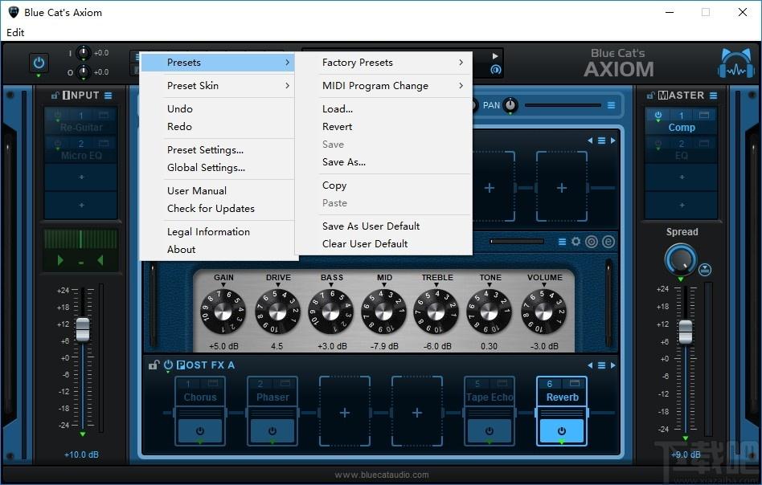This screenshot has width=762, height=485.
Task: Click the play arrow in preset bar
Action: [495, 56]
